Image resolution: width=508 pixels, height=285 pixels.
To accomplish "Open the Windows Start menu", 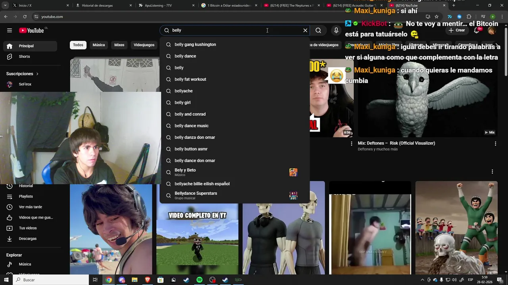I will (x=6, y=280).
